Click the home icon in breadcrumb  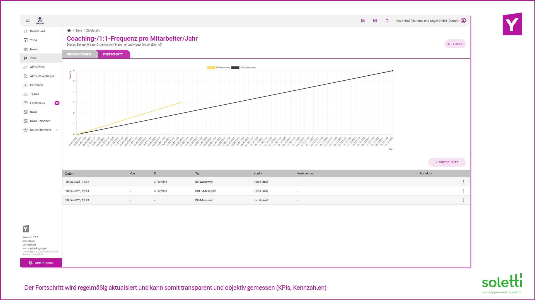(x=69, y=31)
